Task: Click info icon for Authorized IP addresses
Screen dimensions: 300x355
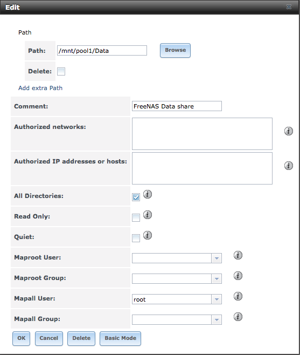Action: tap(289, 166)
